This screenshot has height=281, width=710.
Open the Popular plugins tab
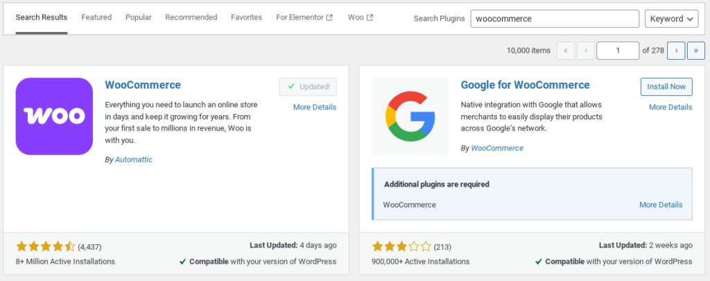tap(139, 17)
